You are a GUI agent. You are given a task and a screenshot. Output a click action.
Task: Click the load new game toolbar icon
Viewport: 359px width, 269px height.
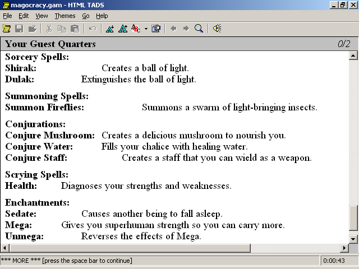pos(7,28)
